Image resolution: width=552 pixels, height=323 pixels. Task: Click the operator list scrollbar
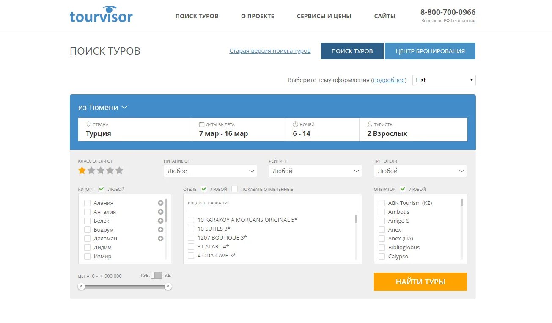click(462, 202)
